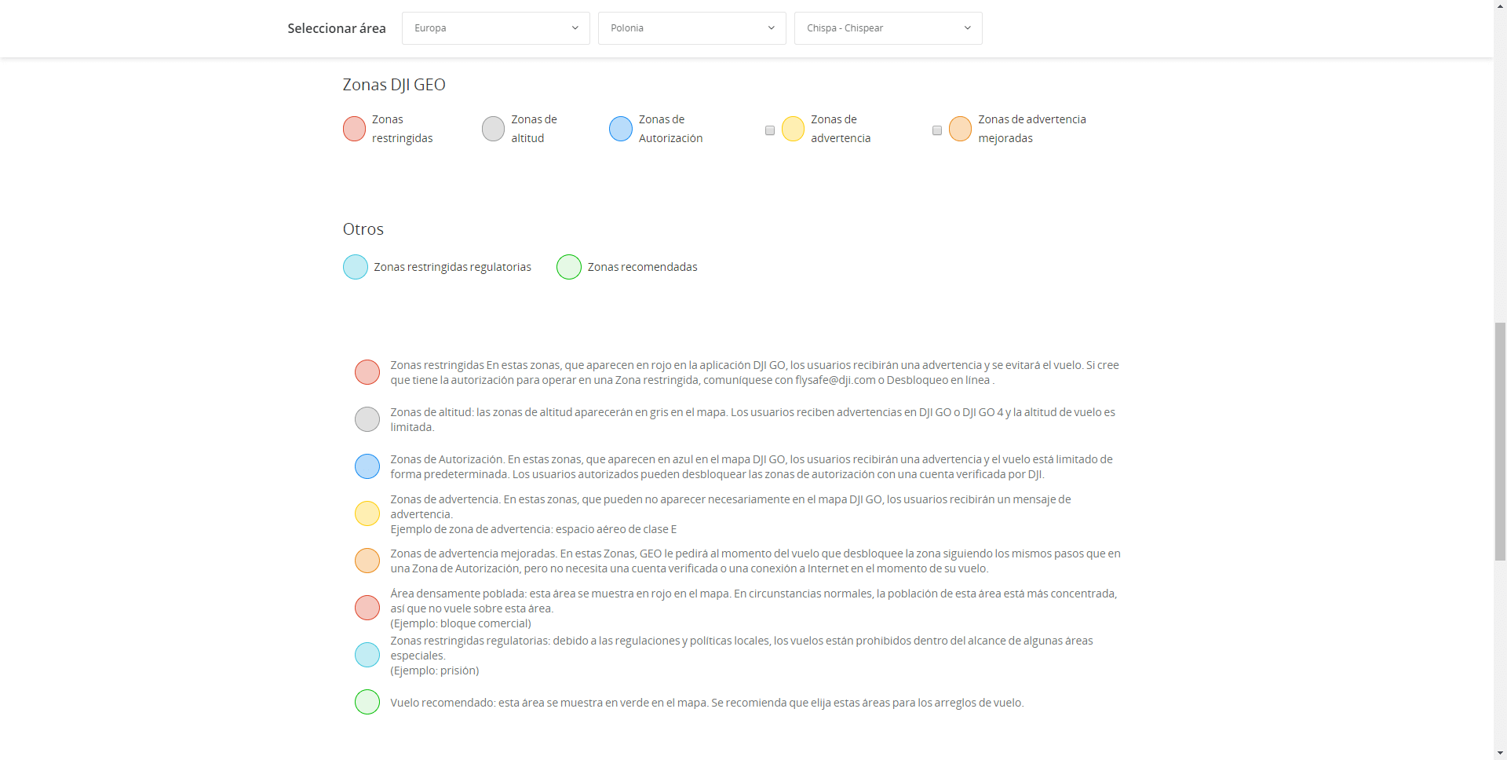
Task: Open the Europa continent dropdown
Action: (495, 28)
